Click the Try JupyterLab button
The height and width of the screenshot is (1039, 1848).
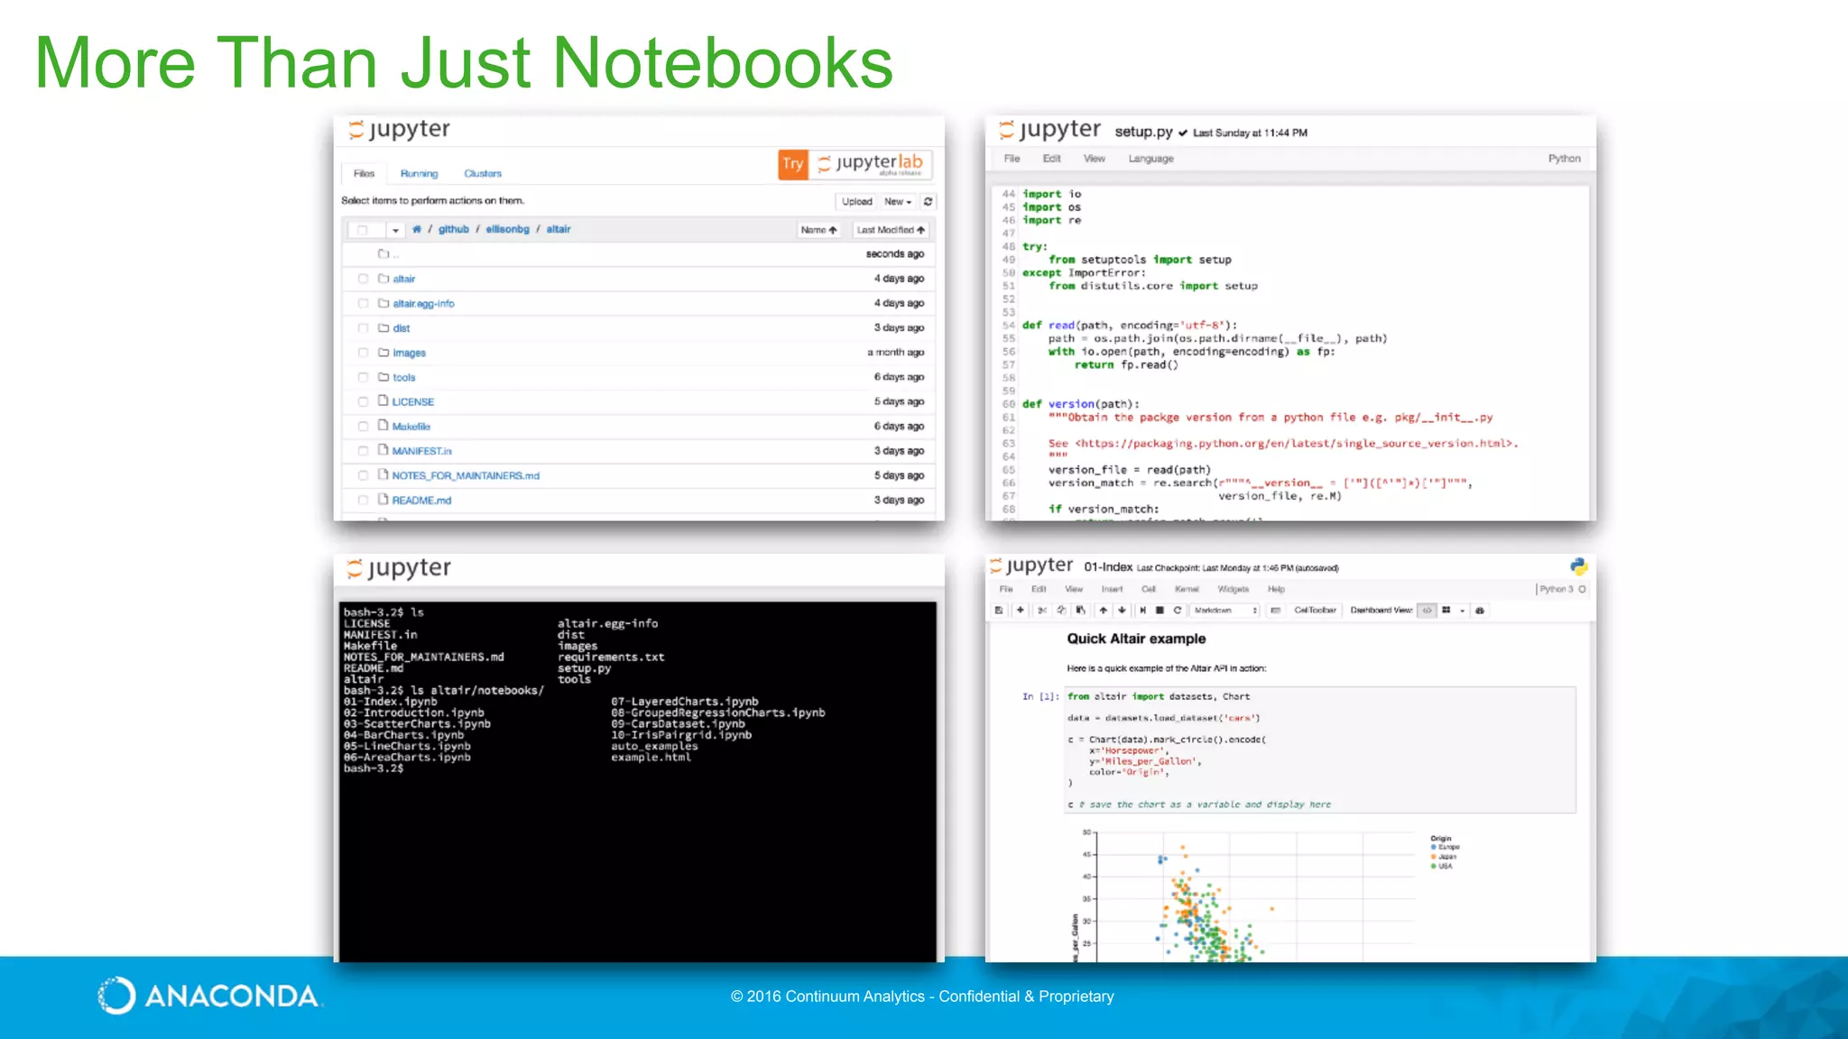(x=855, y=163)
